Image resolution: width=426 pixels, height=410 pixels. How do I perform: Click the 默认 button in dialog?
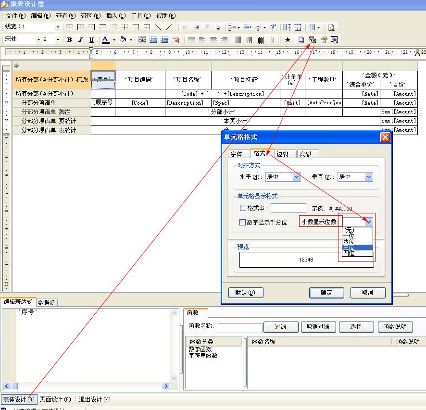pyautogui.click(x=245, y=293)
